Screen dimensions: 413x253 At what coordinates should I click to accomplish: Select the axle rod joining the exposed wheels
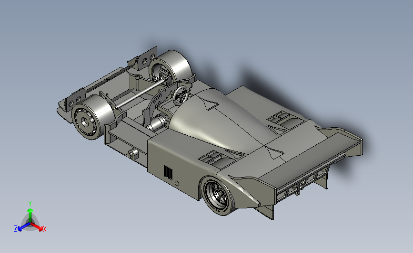(x=141, y=93)
